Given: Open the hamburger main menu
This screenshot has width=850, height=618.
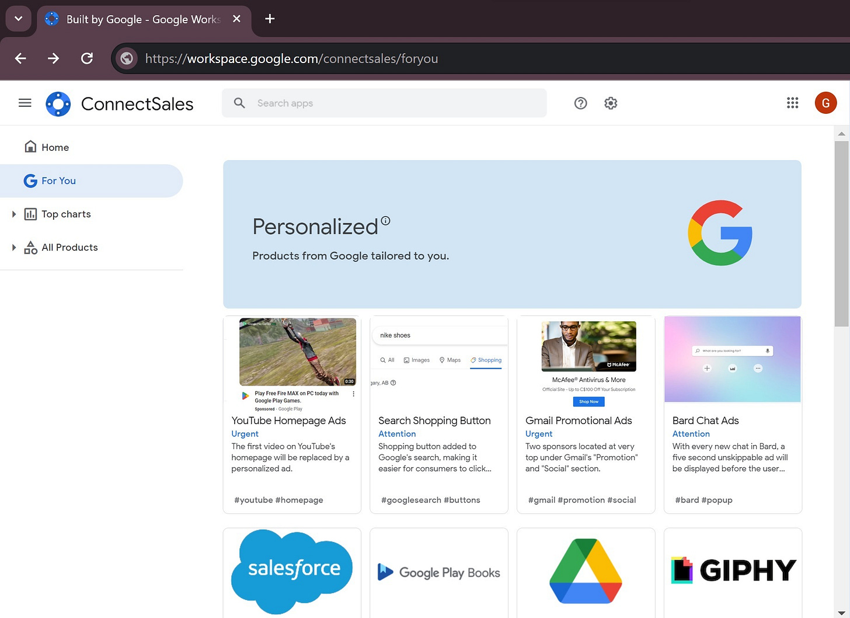Looking at the screenshot, I should click(x=25, y=103).
